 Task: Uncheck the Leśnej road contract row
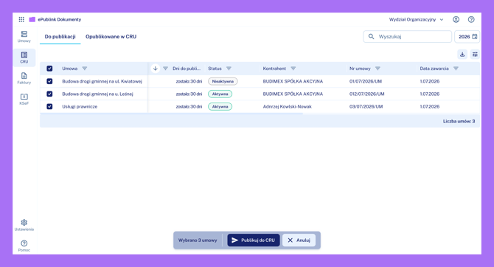click(x=49, y=94)
